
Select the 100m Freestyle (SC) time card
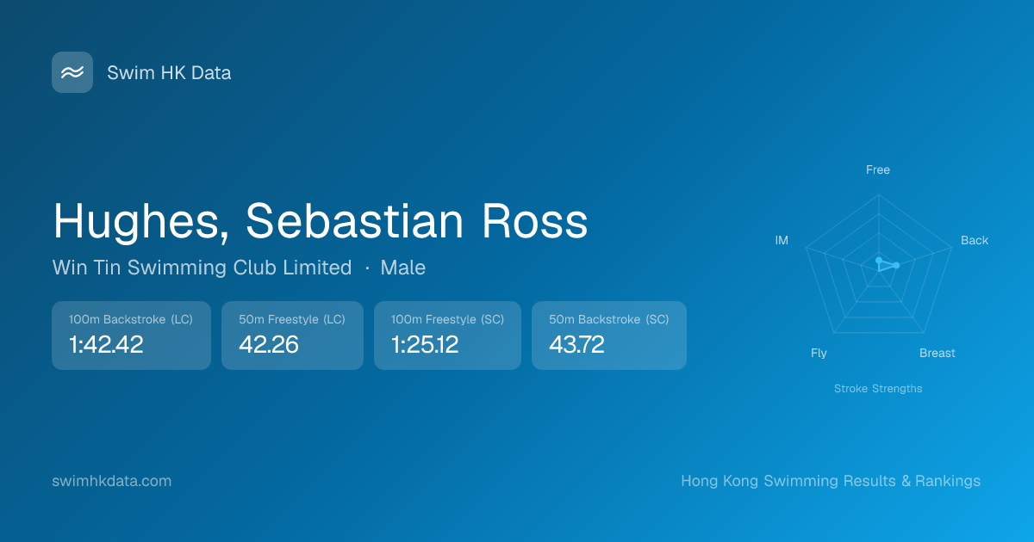tap(447, 336)
